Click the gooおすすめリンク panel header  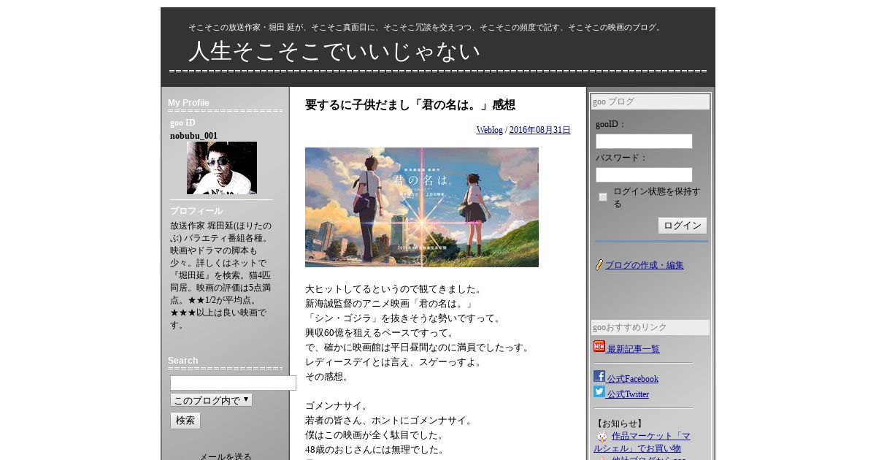[650, 328]
